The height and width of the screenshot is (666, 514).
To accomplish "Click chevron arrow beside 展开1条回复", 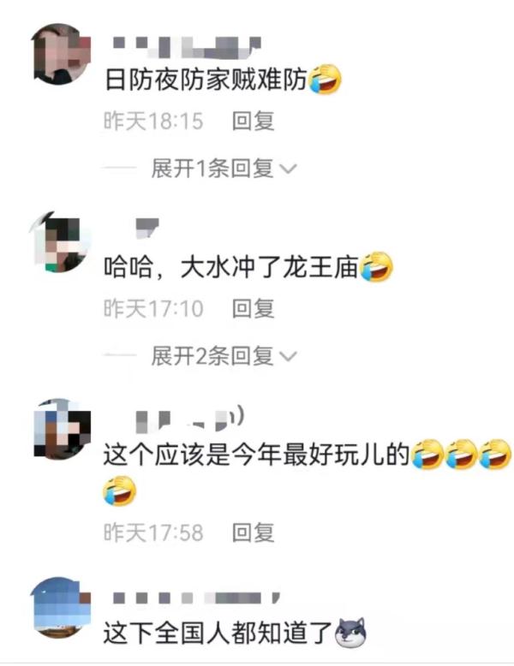I will pyautogui.click(x=288, y=169).
